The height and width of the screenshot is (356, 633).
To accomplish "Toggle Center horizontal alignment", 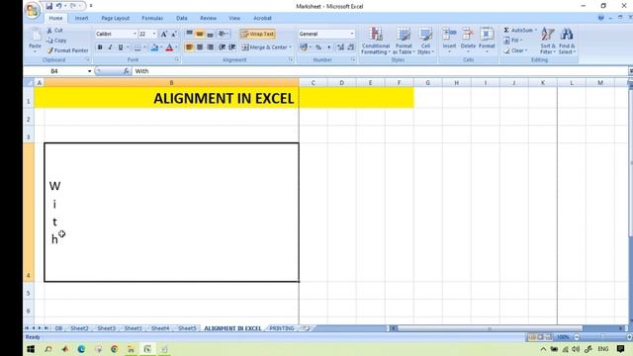I will coord(200,47).
